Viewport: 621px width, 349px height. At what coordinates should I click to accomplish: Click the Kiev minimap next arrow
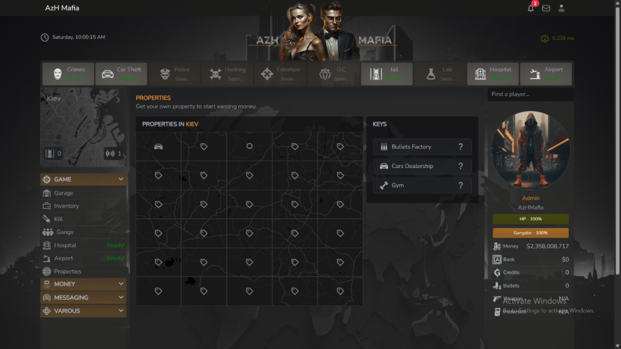118,100
